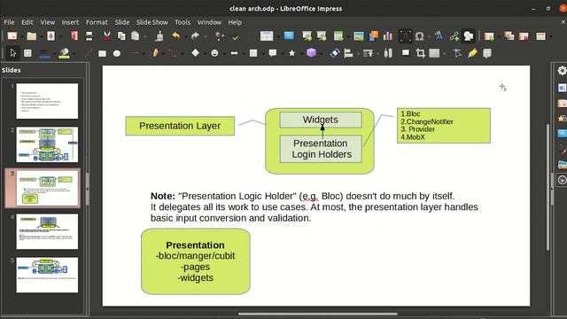The width and height of the screenshot is (567, 319).
Task: Insert a chart
Action: [x=388, y=35]
